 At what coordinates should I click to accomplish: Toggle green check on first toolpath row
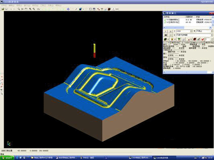pos(165,20)
